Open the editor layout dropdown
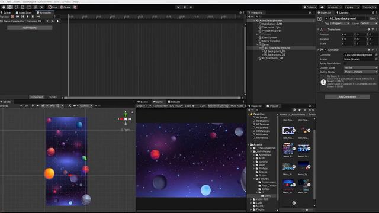Viewport: 379px width, 213px height. point(370,7)
